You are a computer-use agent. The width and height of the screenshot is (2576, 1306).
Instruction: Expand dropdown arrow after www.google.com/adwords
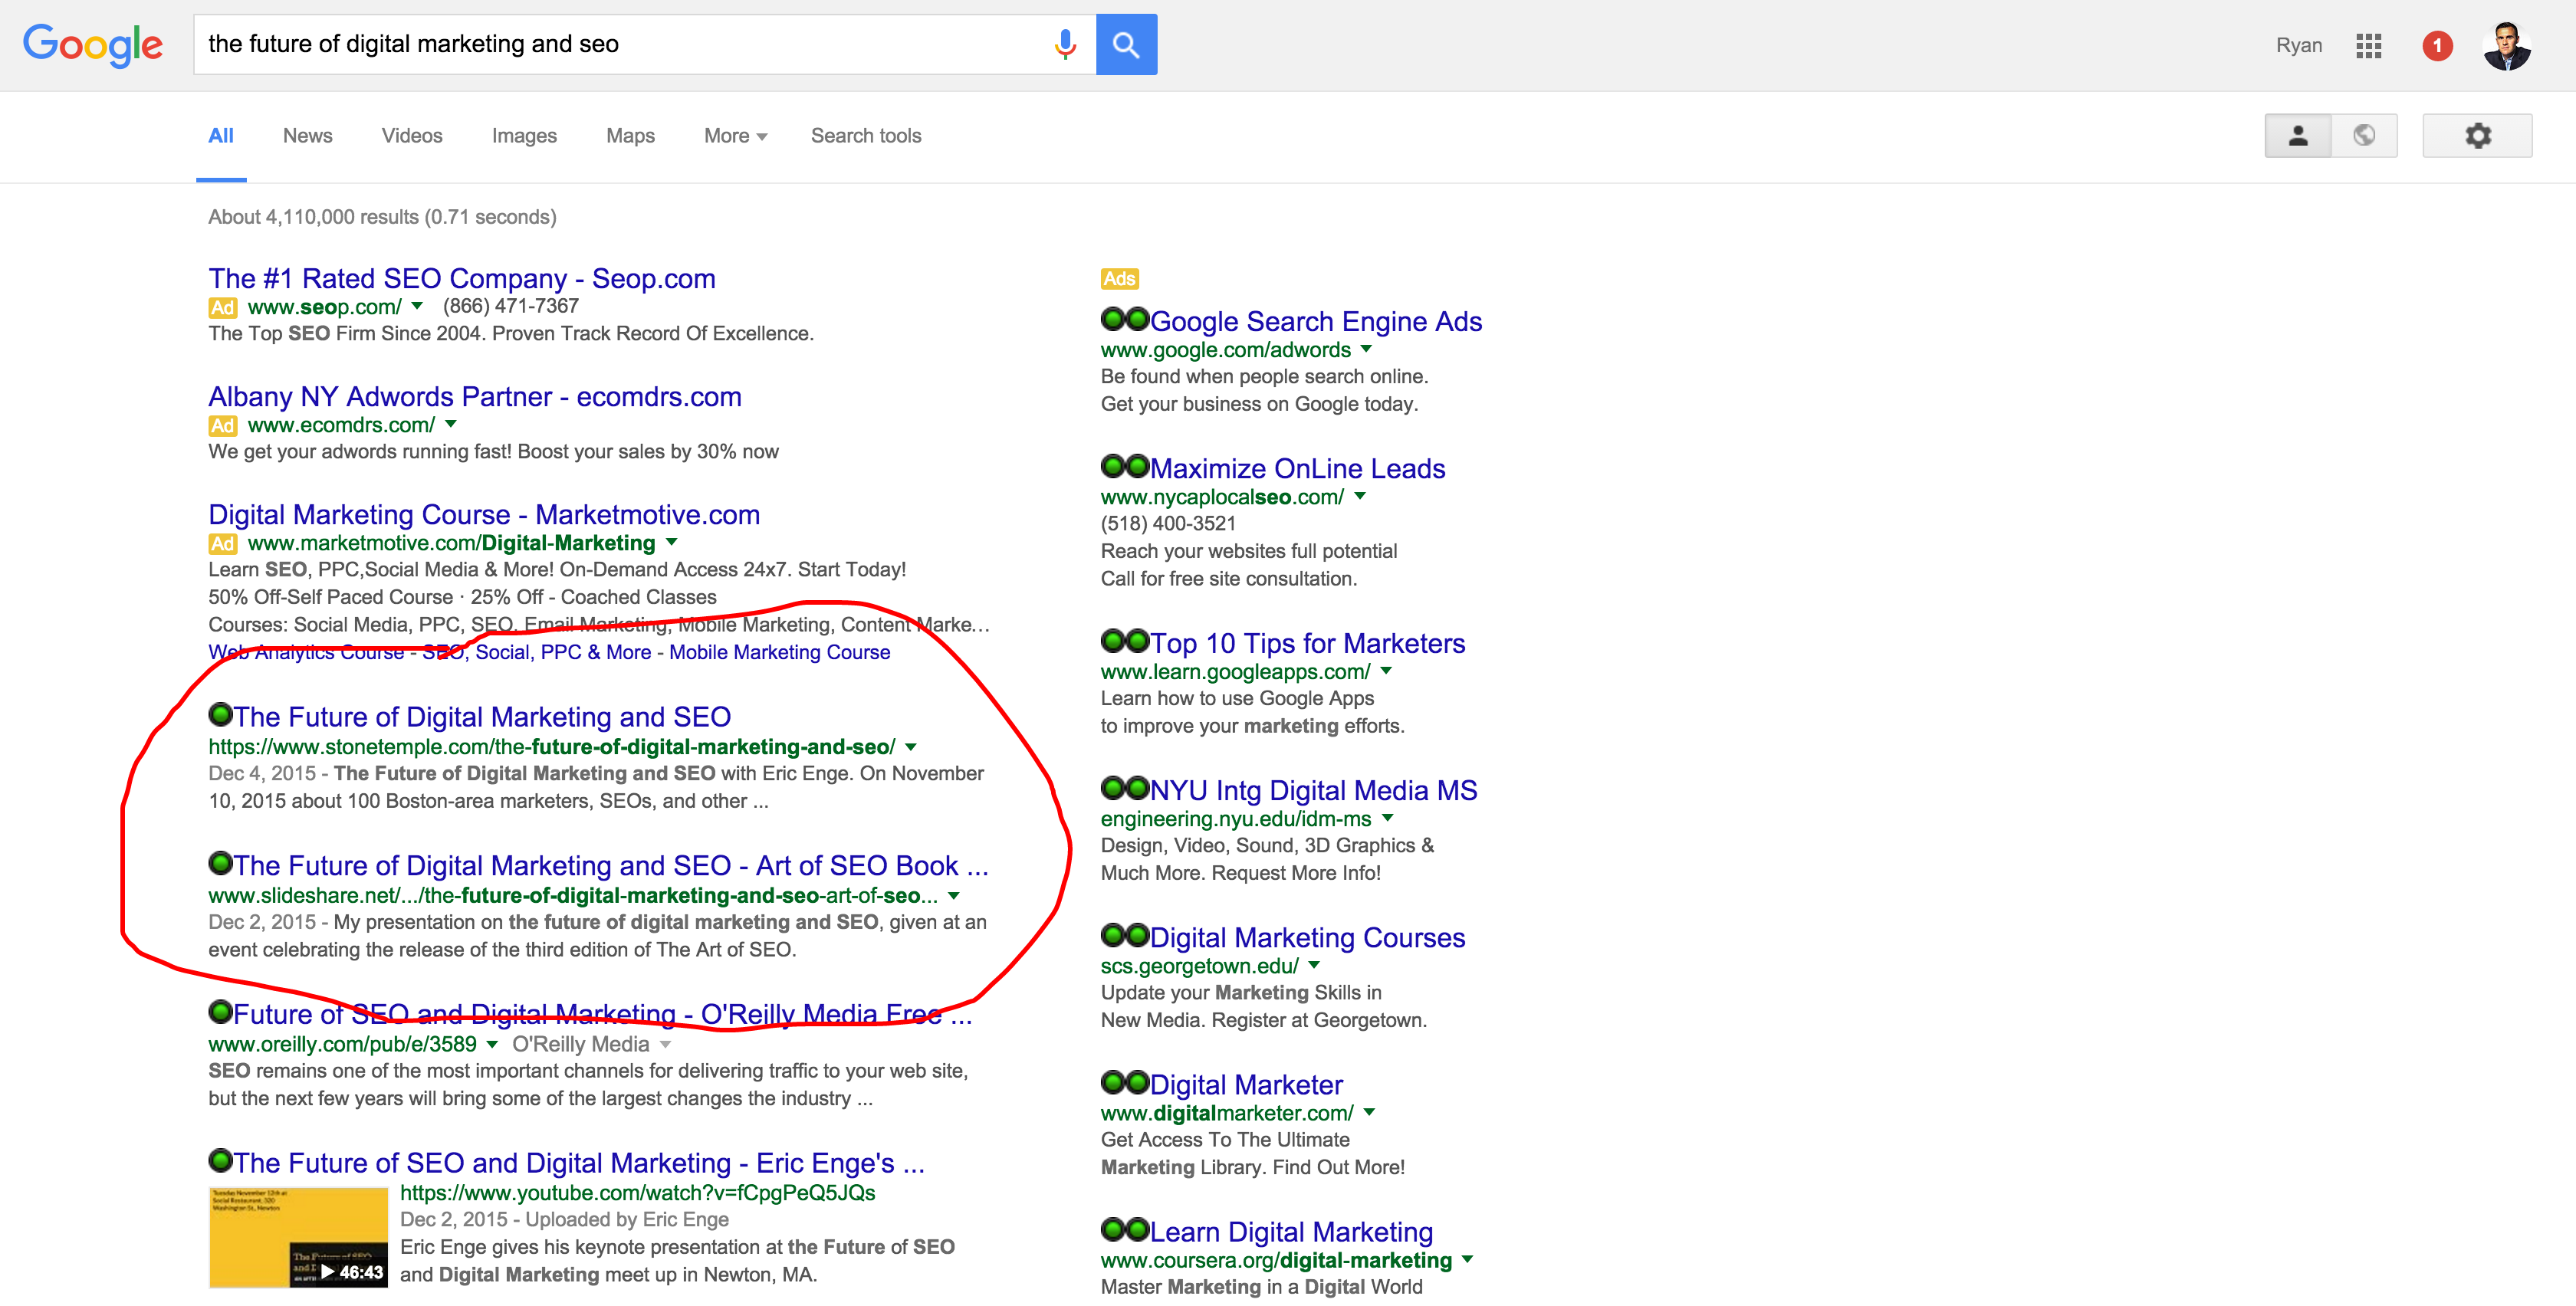pos(1367,349)
